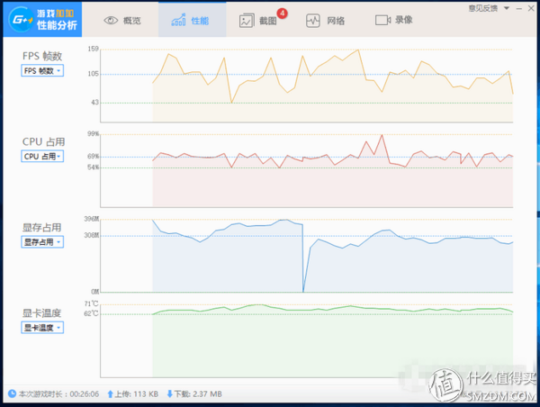Viewport: 540px width, 407px height.
Task: Click the 69% label on CPU chart
Action: 94,157
